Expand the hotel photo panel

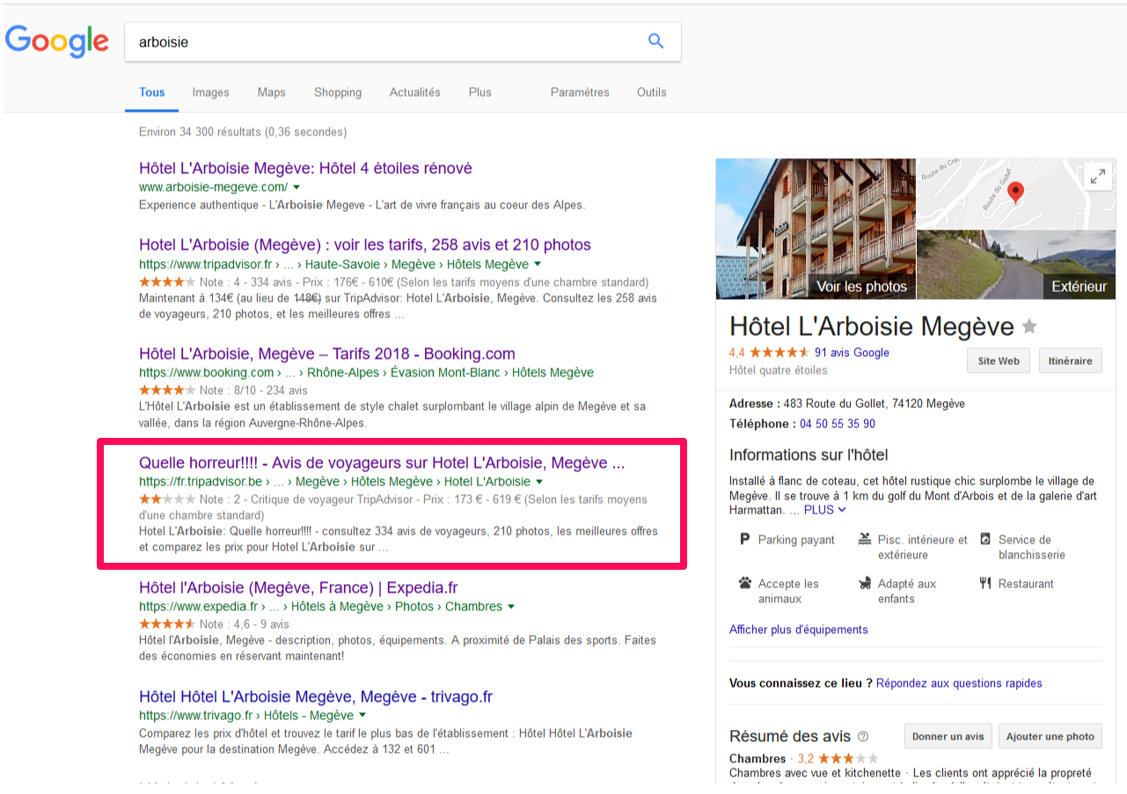tap(1097, 176)
